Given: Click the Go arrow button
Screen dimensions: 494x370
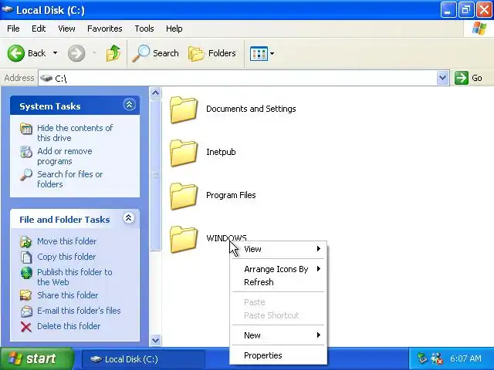Looking at the screenshot, I should [x=462, y=78].
